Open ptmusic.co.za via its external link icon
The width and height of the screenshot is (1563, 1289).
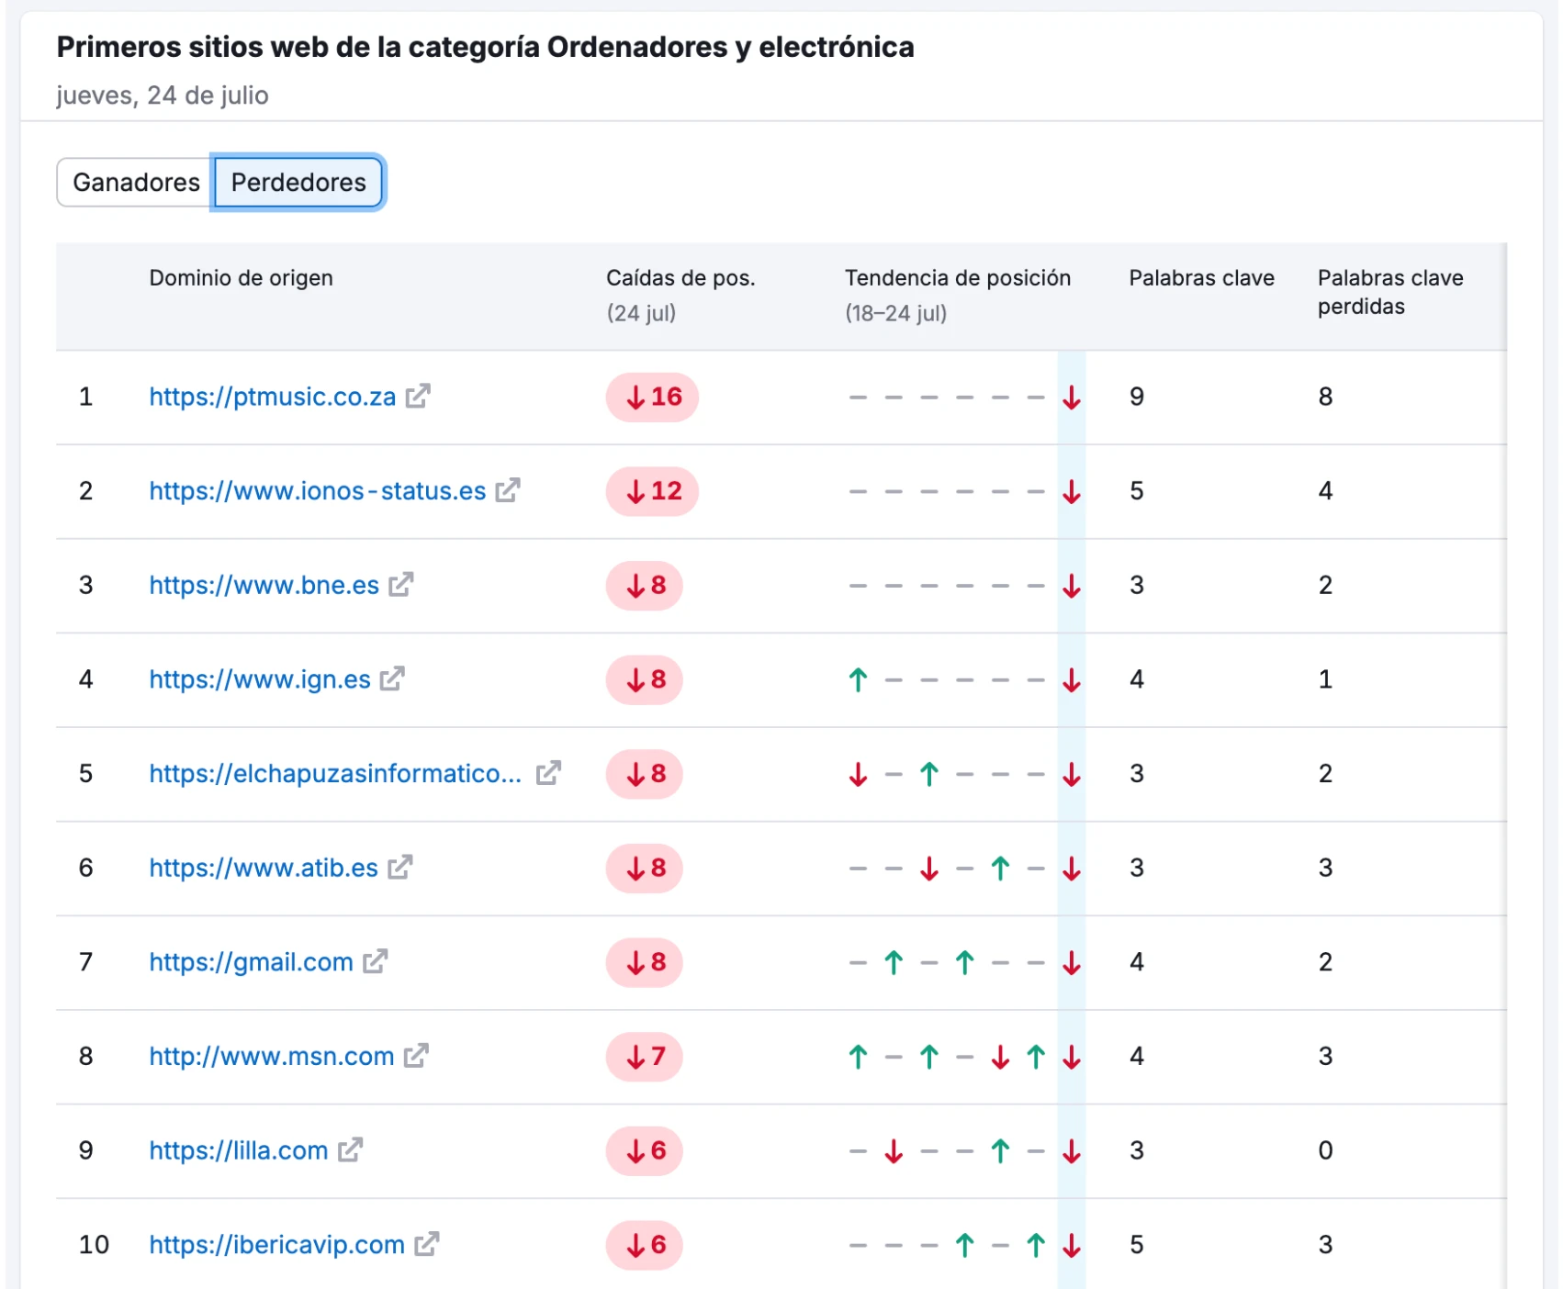[x=419, y=398]
